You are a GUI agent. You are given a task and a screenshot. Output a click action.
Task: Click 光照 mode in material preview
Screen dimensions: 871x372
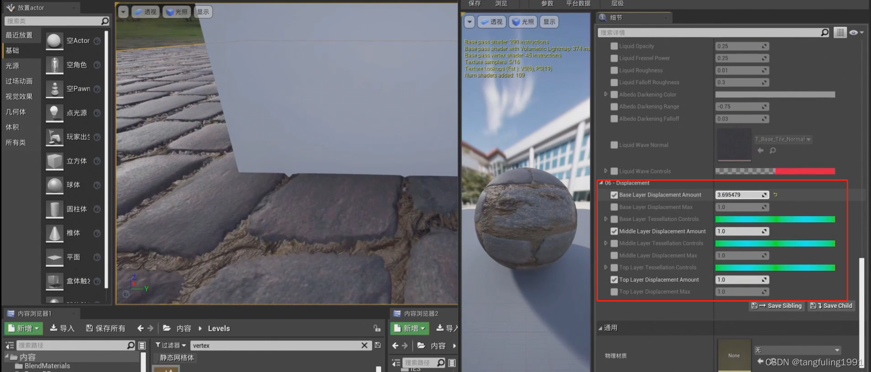523,22
